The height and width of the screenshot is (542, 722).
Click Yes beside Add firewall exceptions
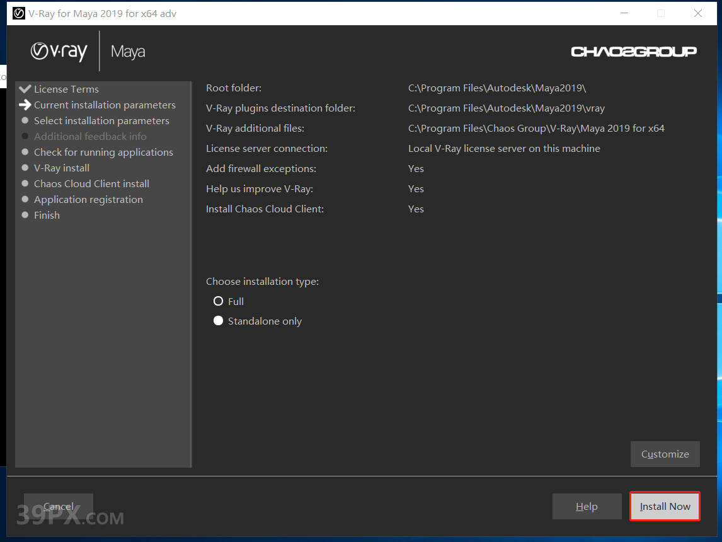[416, 168]
